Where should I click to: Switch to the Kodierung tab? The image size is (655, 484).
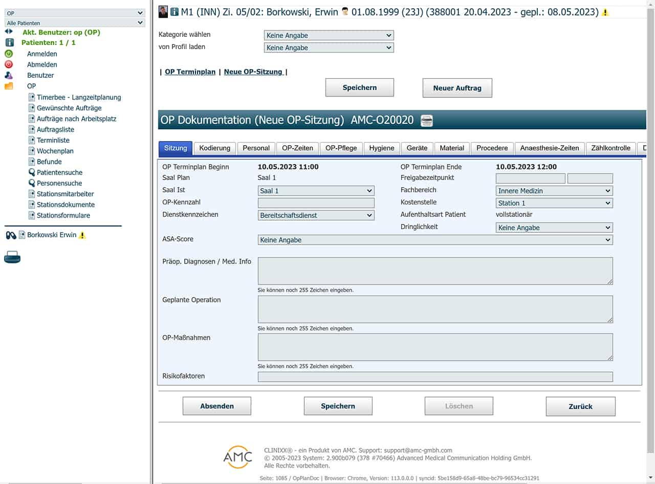[x=215, y=148]
